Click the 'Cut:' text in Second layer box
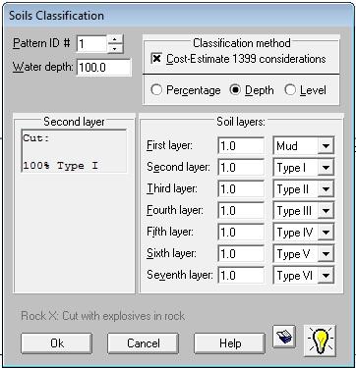The width and height of the screenshot is (356, 368). (36, 138)
